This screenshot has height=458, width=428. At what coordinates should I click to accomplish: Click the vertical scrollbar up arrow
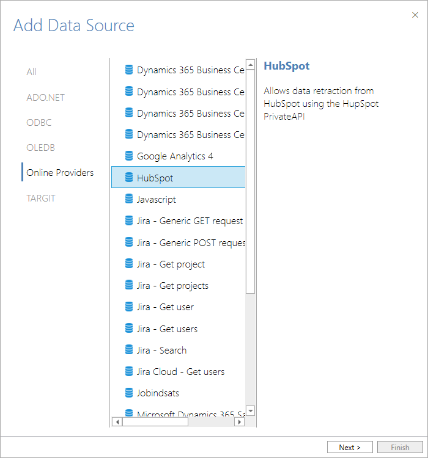tap(251, 65)
